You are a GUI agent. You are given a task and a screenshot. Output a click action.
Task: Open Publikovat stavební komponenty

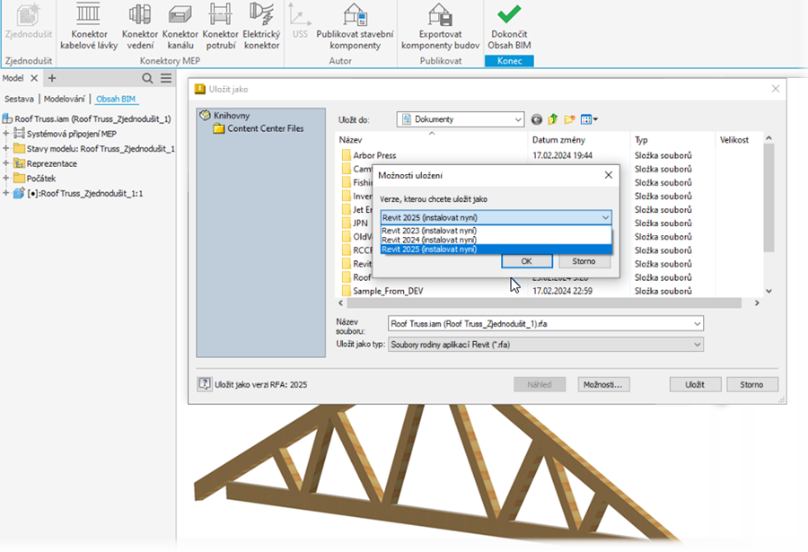click(355, 27)
